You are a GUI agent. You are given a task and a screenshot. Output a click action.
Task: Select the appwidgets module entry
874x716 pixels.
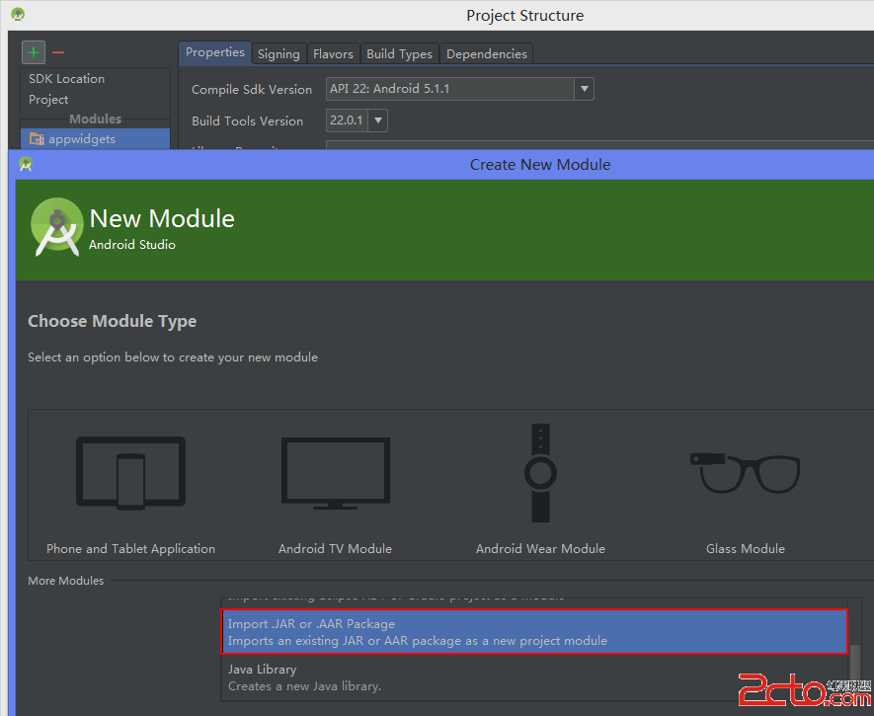coord(96,138)
